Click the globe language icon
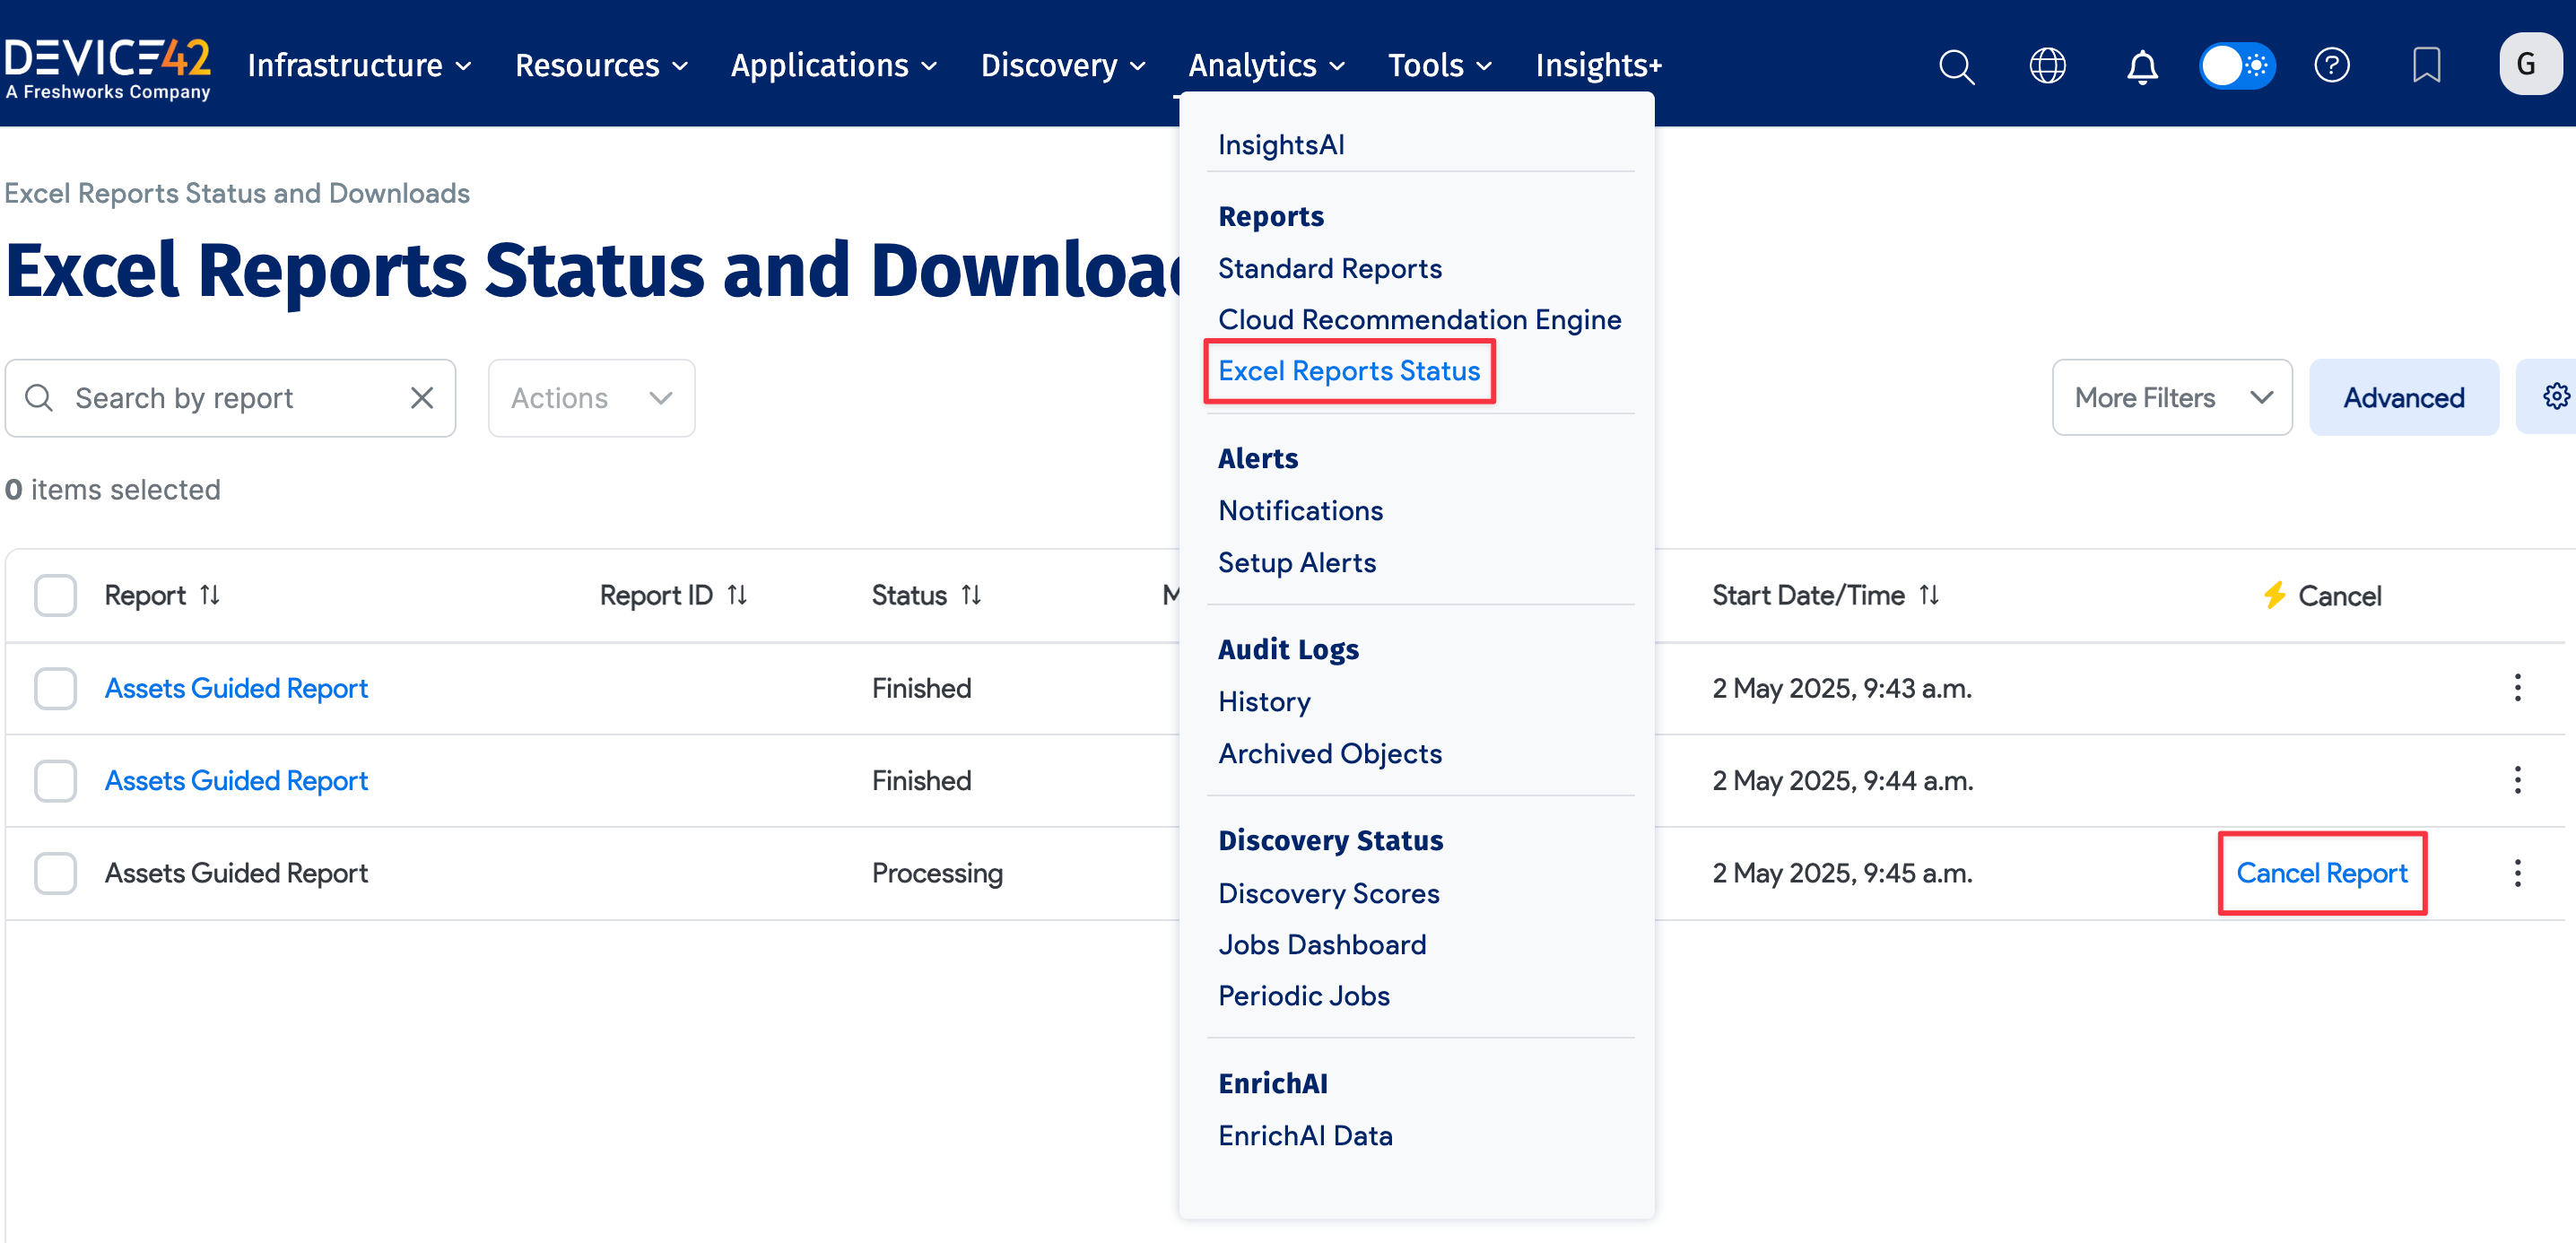The image size is (2576, 1243). pyautogui.click(x=2047, y=66)
